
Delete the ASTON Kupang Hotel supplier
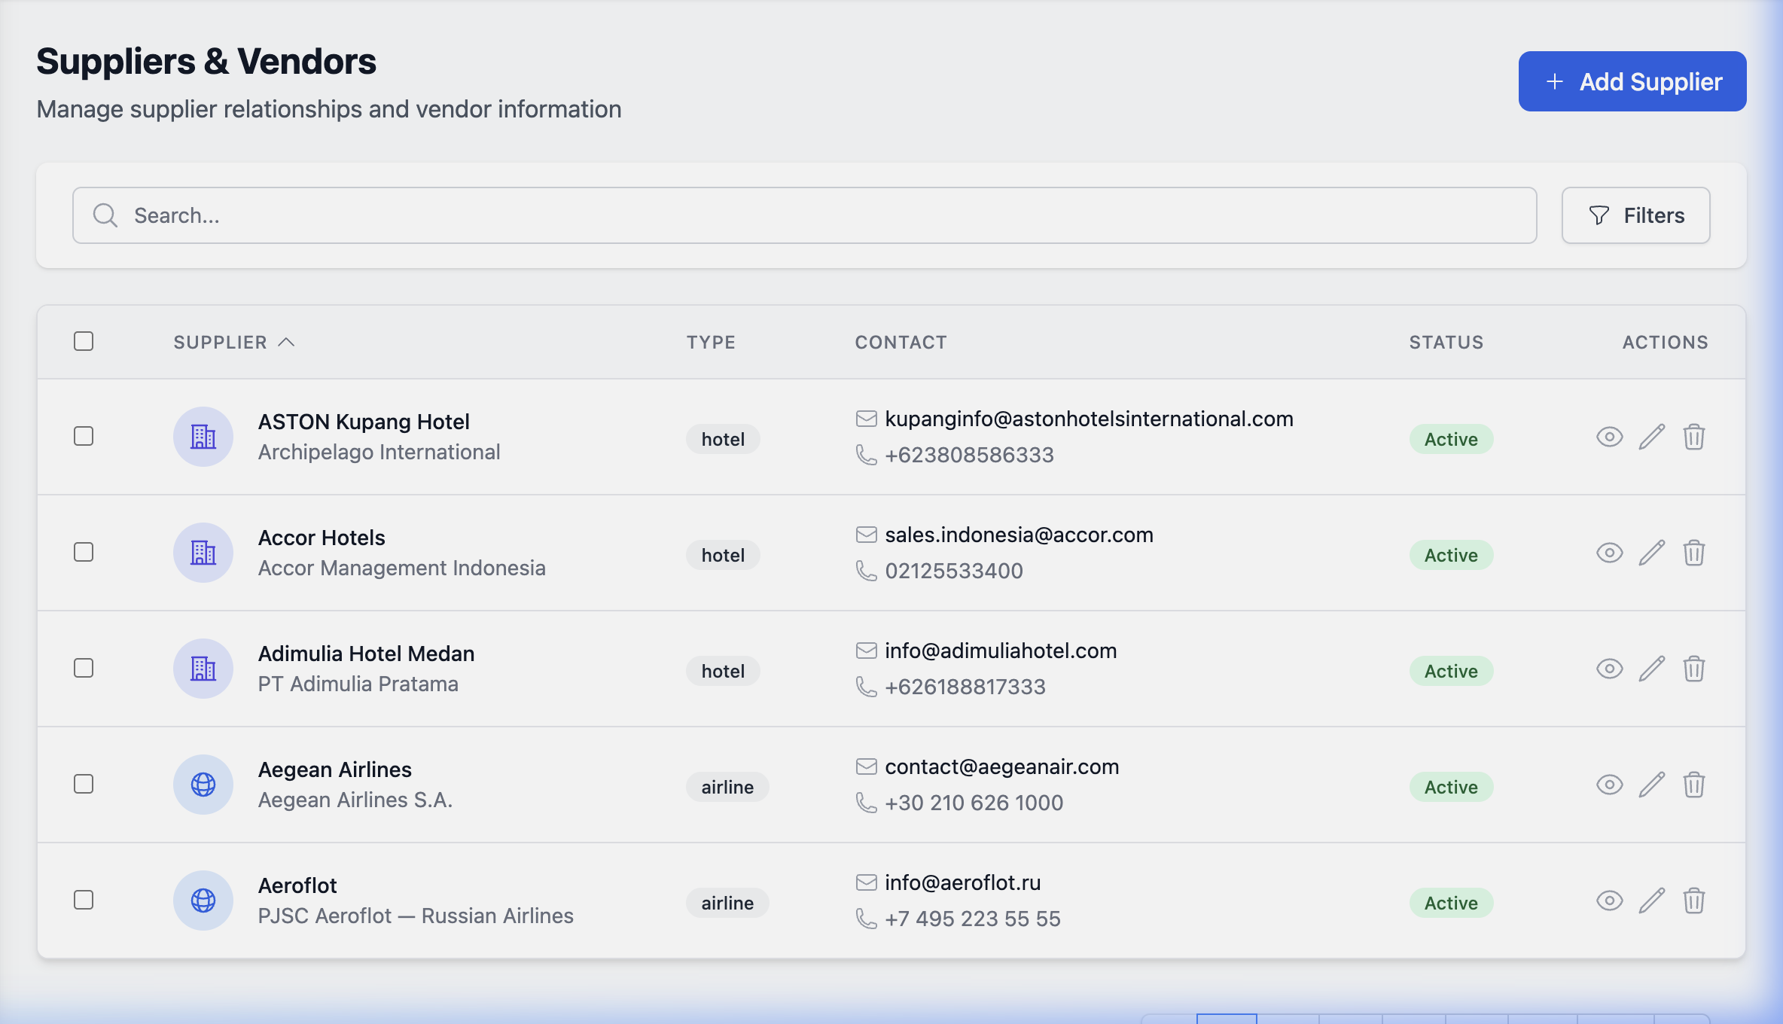pyautogui.click(x=1694, y=437)
